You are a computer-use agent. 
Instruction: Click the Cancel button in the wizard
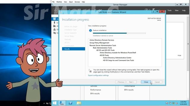(157, 82)
